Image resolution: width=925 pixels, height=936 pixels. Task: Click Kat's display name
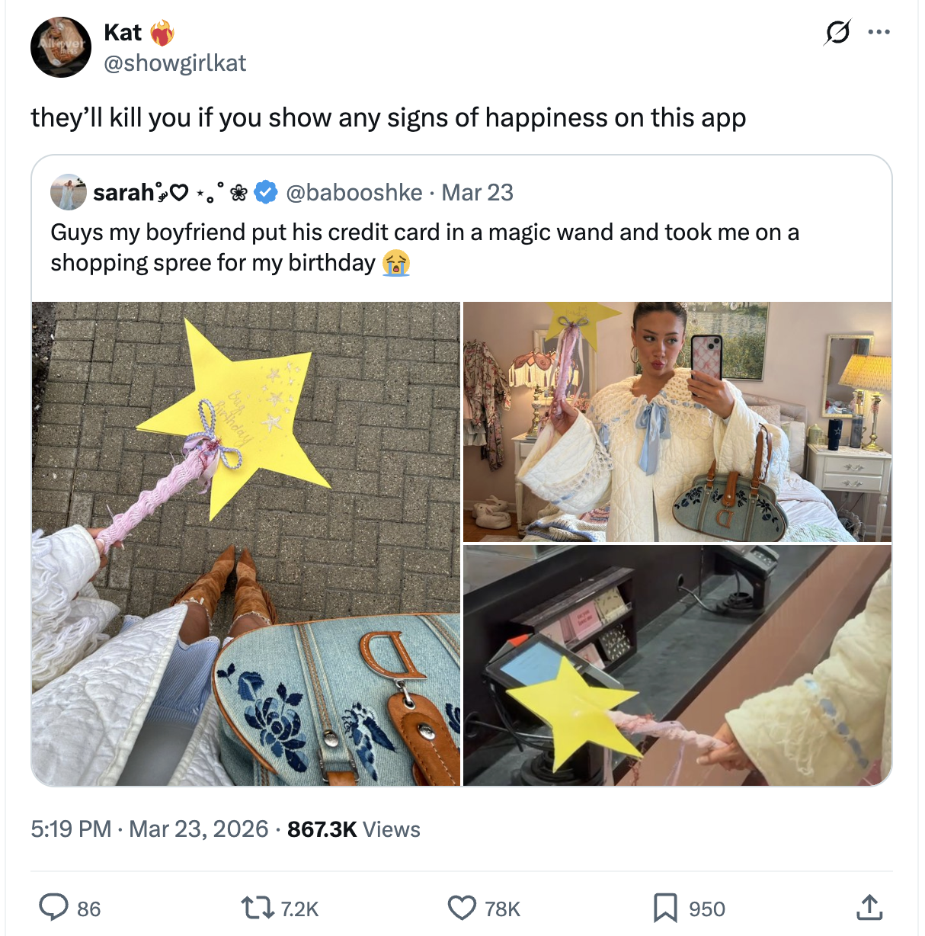click(124, 32)
